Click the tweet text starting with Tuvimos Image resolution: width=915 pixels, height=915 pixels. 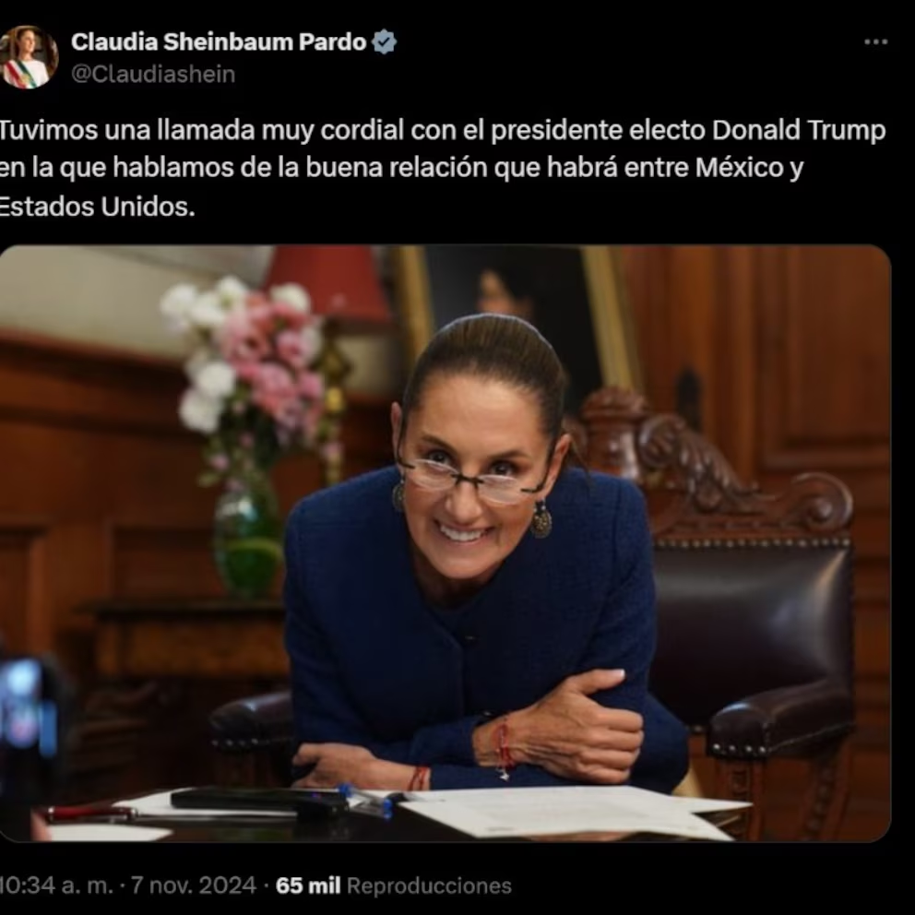443,168
